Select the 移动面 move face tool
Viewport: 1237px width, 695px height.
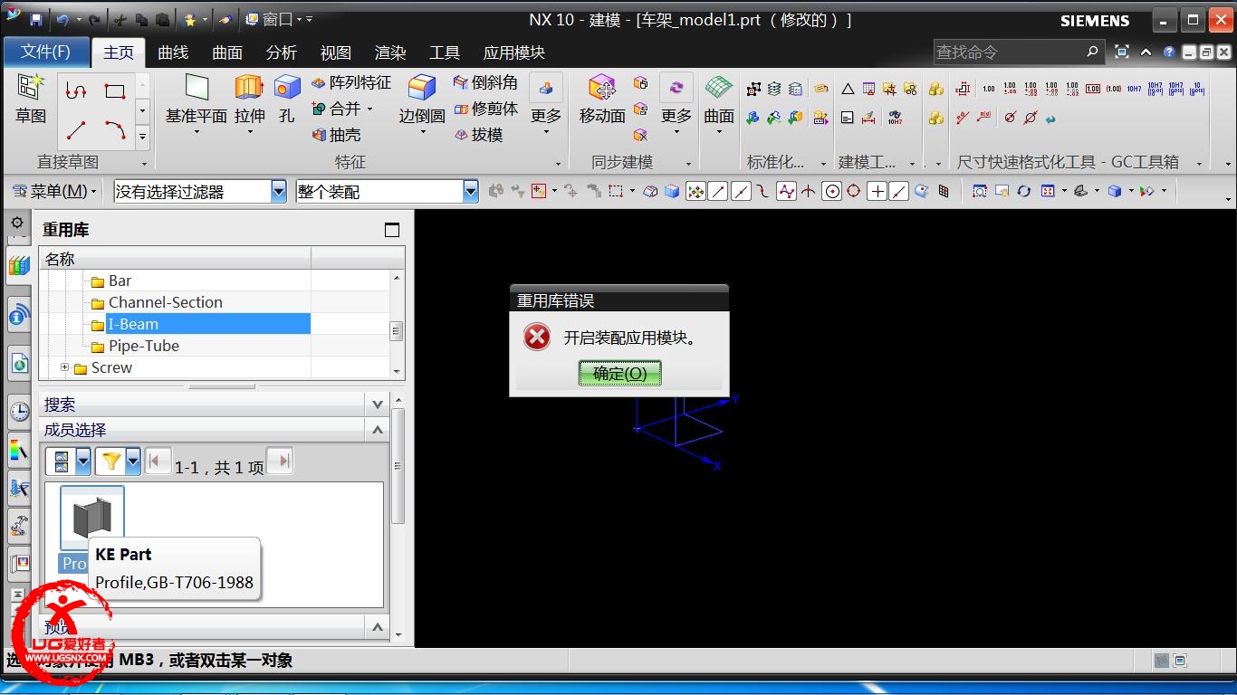tap(602, 89)
